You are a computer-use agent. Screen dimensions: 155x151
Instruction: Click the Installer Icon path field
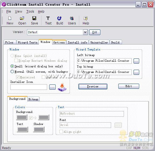point(29,87)
